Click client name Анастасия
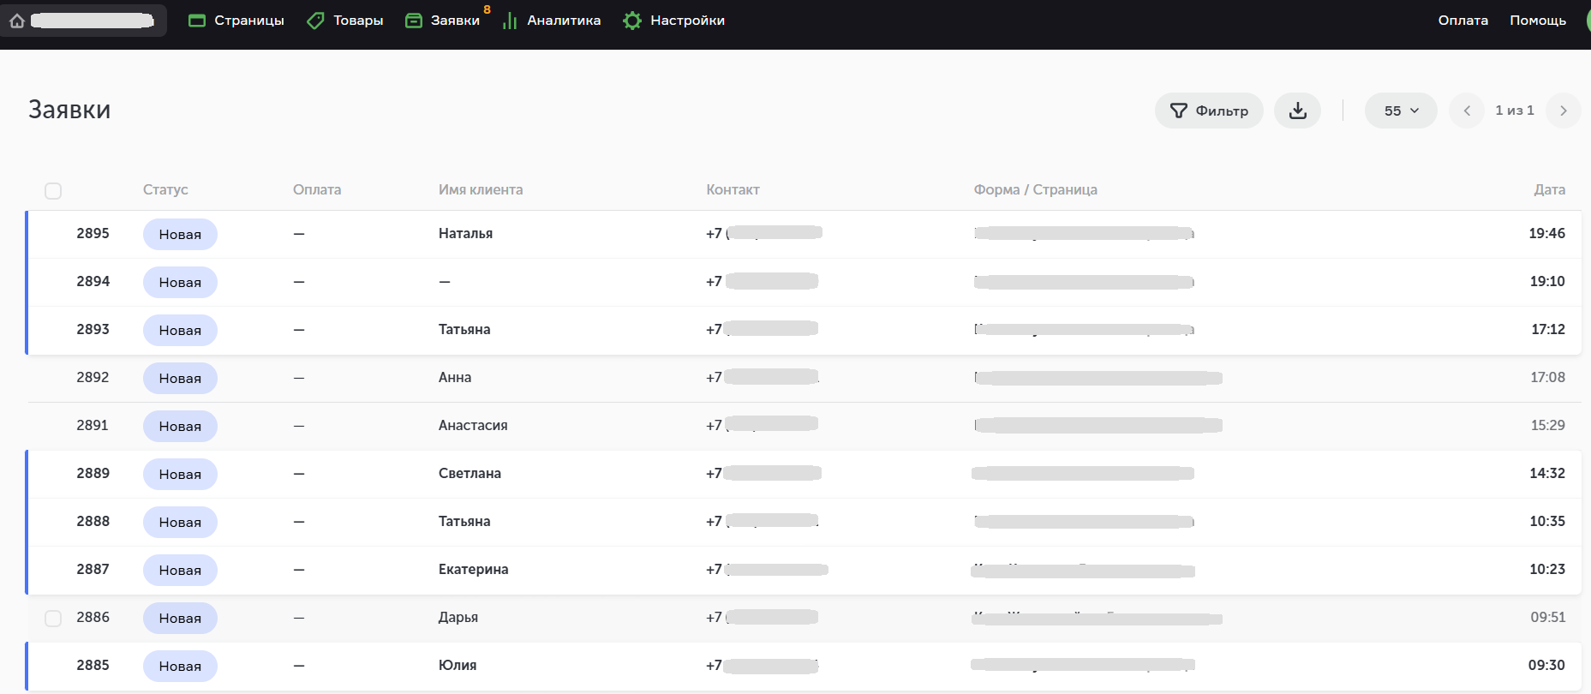 (473, 425)
